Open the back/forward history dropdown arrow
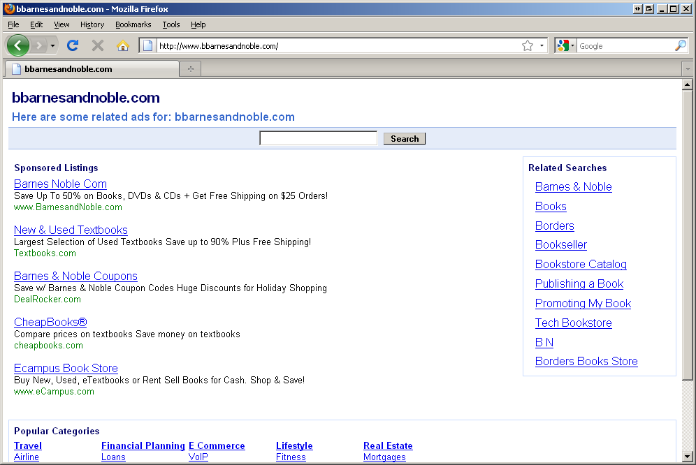Image resolution: width=696 pixels, height=465 pixels. 52,45
